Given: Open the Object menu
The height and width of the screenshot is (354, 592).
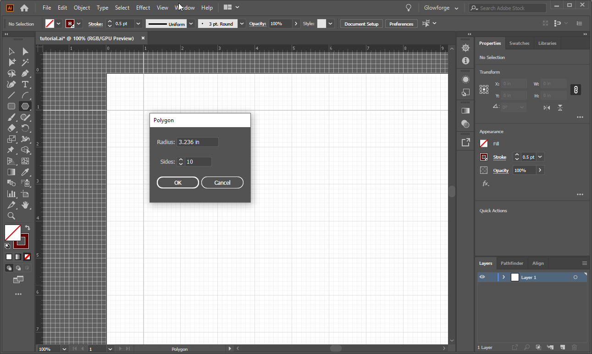Looking at the screenshot, I should [82, 8].
